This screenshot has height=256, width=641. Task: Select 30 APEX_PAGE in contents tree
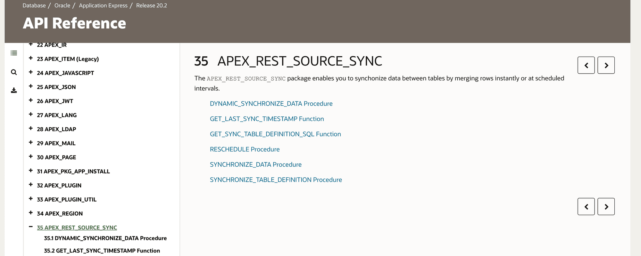click(56, 157)
